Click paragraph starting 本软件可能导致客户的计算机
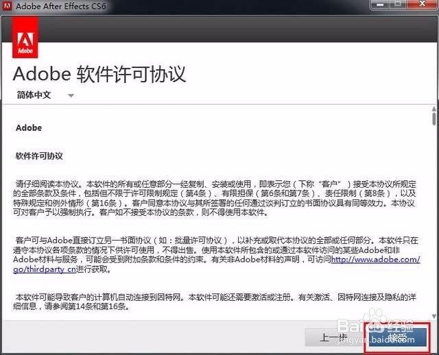This screenshot has width=439, height=355. [x=215, y=302]
